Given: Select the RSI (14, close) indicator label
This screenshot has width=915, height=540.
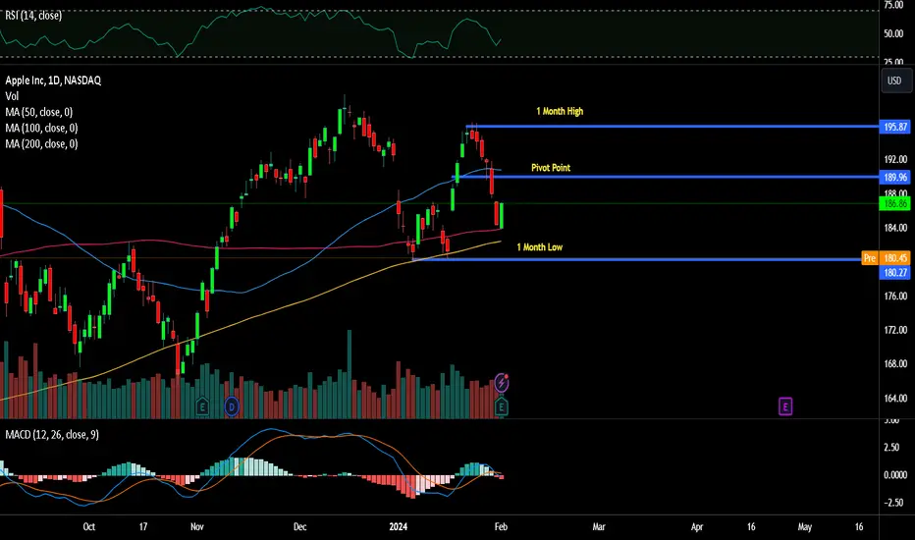Looking at the screenshot, I should coord(33,16).
